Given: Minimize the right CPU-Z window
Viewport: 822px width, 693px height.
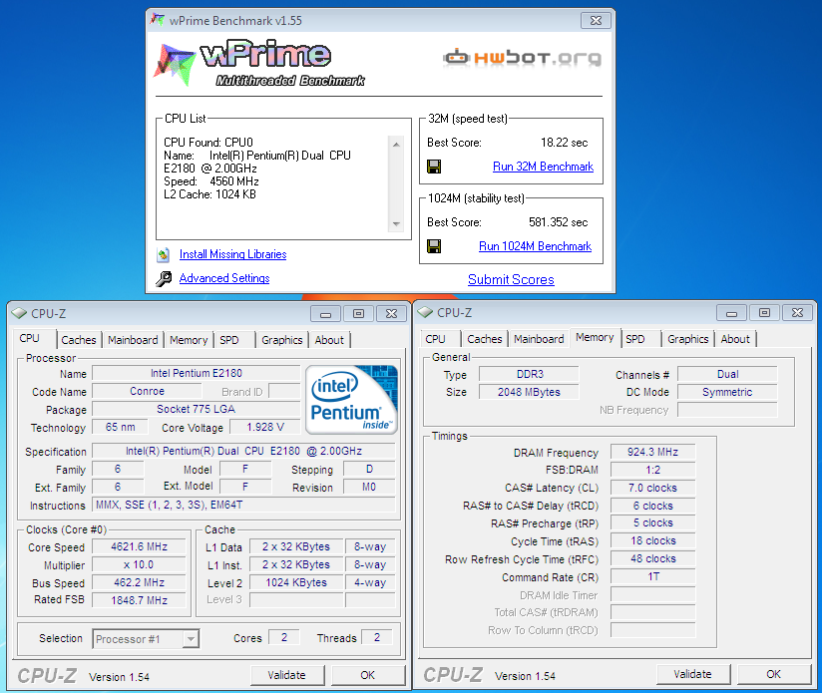Looking at the screenshot, I should click(732, 313).
